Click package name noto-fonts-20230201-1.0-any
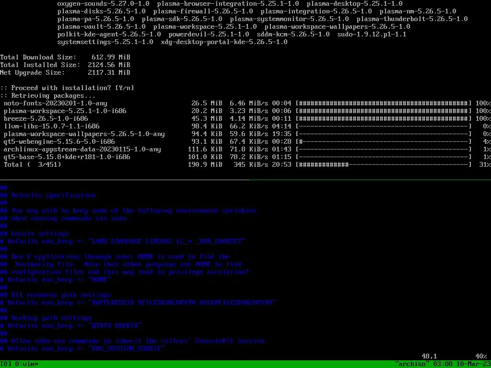The image size is (491, 368). click(56, 103)
